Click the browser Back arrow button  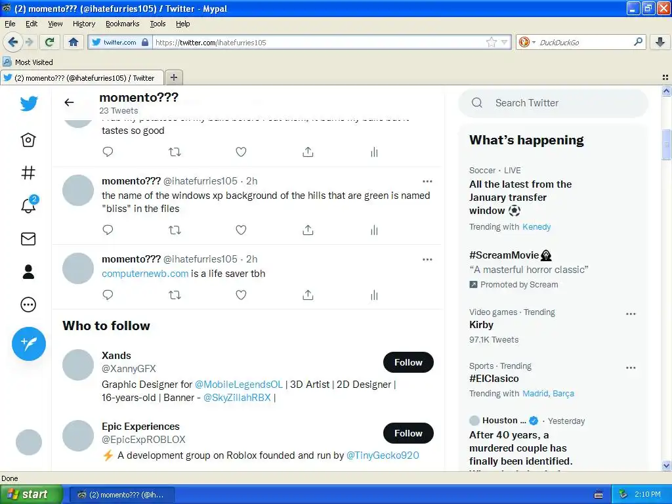pyautogui.click(x=13, y=42)
